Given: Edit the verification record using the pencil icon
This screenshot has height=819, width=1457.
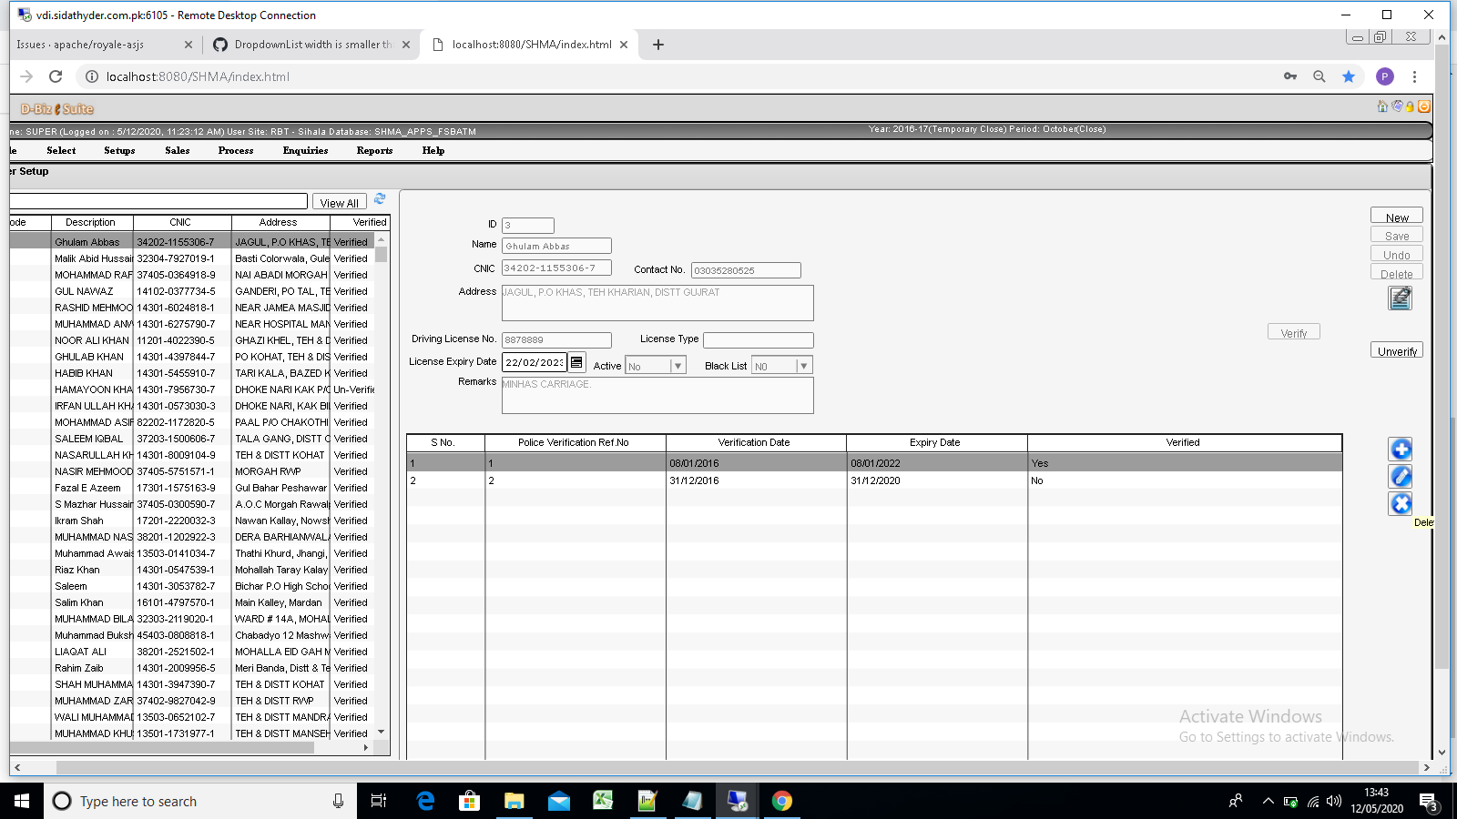Looking at the screenshot, I should [x=1400, y=475].
